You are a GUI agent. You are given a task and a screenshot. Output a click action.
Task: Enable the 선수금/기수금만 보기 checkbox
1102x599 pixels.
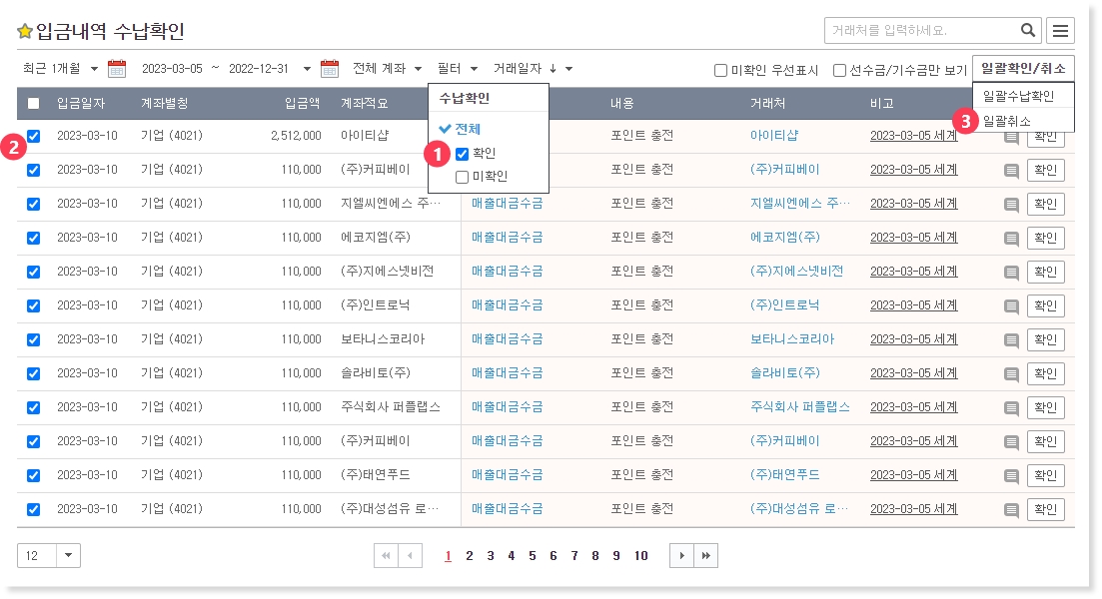[x=839, y=70]
